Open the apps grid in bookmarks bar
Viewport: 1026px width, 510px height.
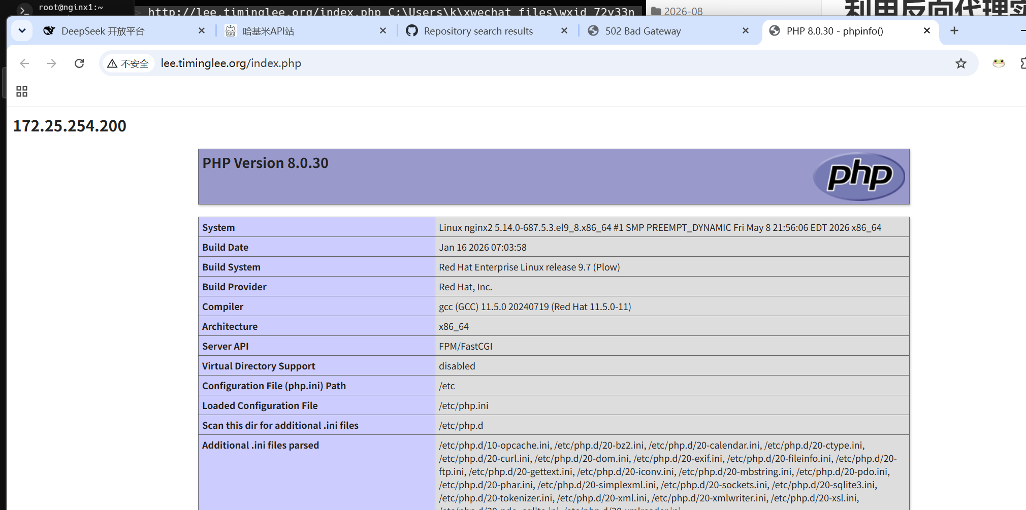pyautogui.click(x=22, y=91)
